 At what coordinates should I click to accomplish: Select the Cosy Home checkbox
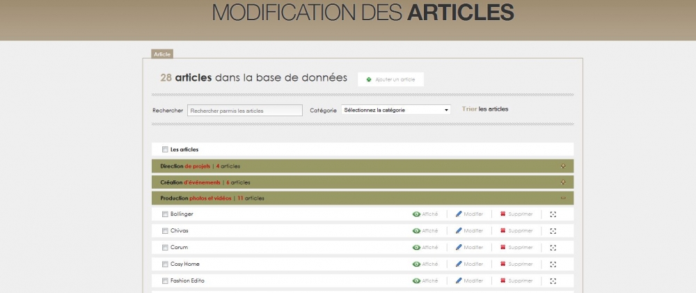[x=165, y=264]
